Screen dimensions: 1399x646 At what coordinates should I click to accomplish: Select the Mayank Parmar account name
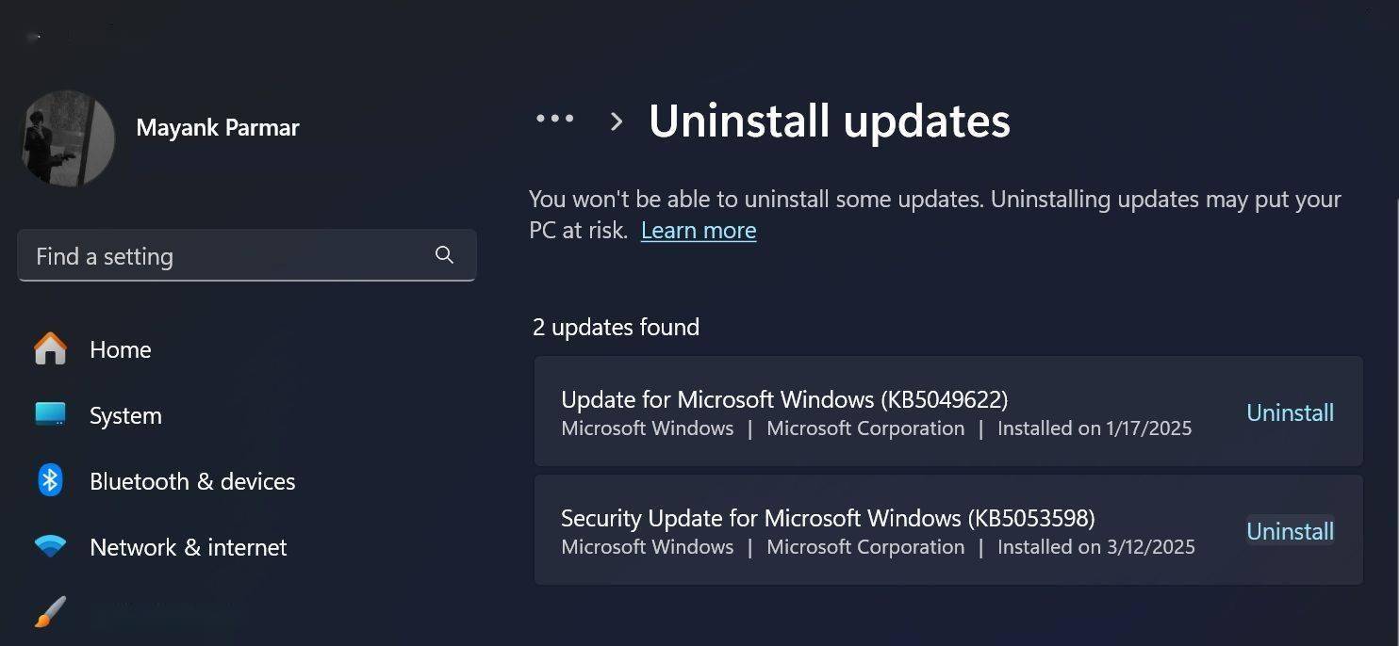pos(218,128)
